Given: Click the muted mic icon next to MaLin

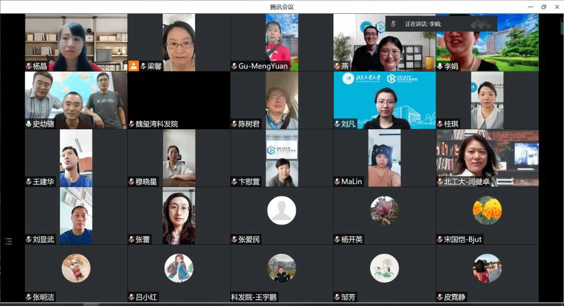Looking at the screenshot, I should click(337, 182).
